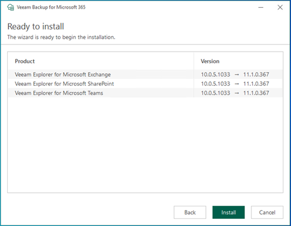This screenshot has height=226, width=291.
Task: Click the Install button
Action: pyautogui.click(x=229, y=212)
